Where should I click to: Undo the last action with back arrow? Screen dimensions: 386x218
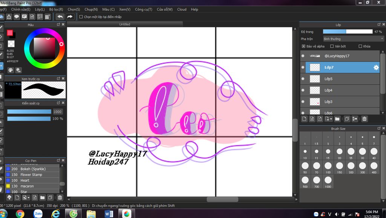pos(60,17)
